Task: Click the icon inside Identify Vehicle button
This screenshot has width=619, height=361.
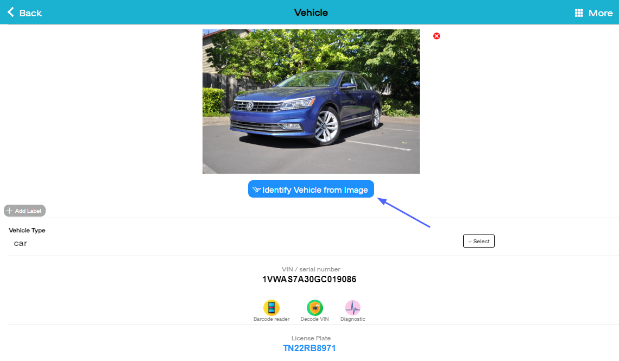Action: pos(257,190)
